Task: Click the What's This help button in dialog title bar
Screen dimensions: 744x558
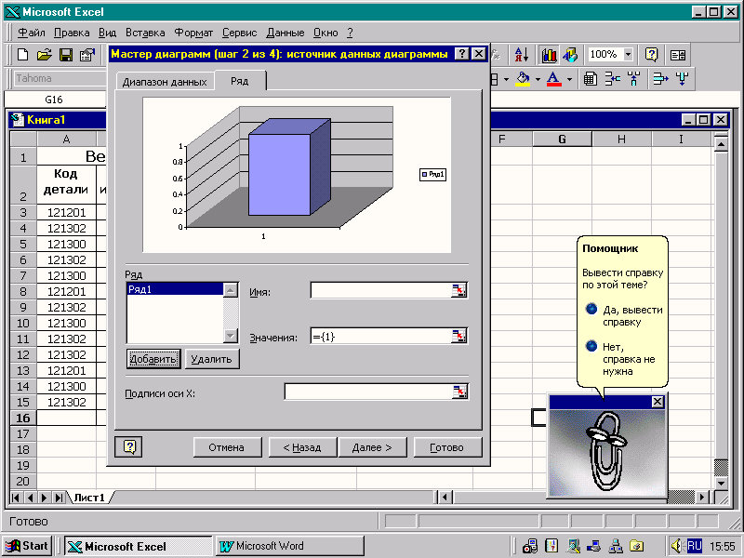Action: (461, 54)
